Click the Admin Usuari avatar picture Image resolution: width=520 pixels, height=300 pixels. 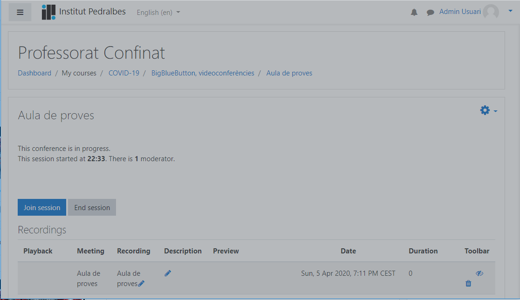pyautogui.click(x=491, y=12)
